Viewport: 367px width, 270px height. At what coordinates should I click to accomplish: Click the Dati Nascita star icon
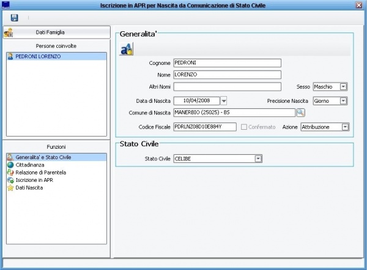(10, 188)
